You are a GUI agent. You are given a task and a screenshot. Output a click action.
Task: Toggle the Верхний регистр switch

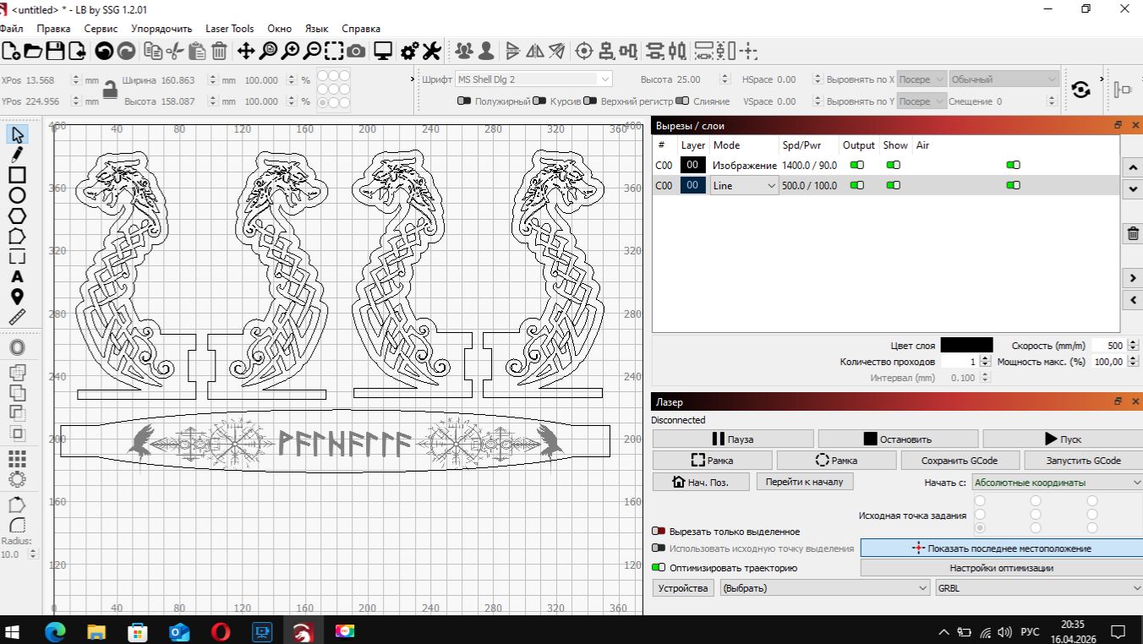tap(590, 101)
